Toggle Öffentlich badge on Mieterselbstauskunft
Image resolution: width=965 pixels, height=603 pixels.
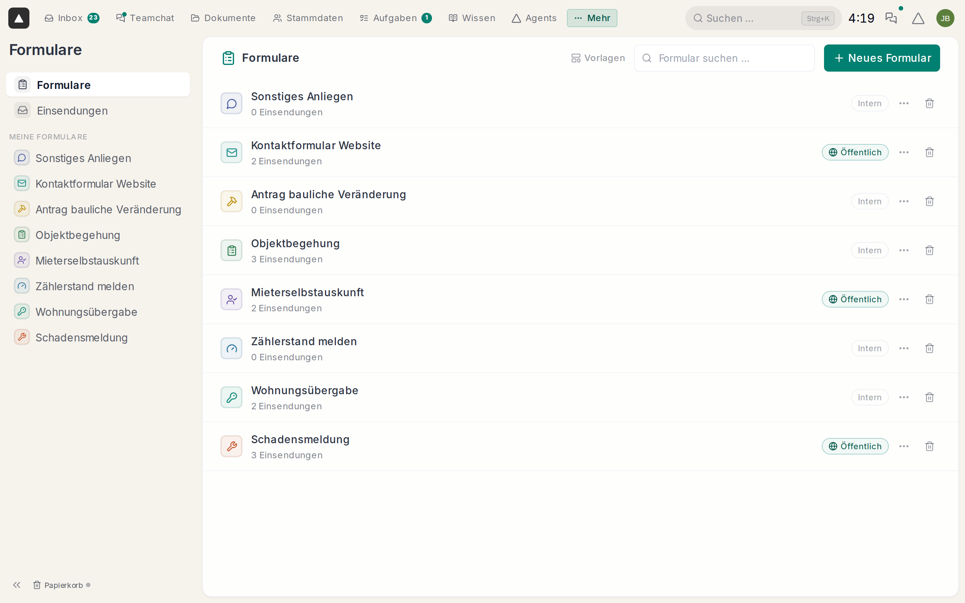pos(855,299)
